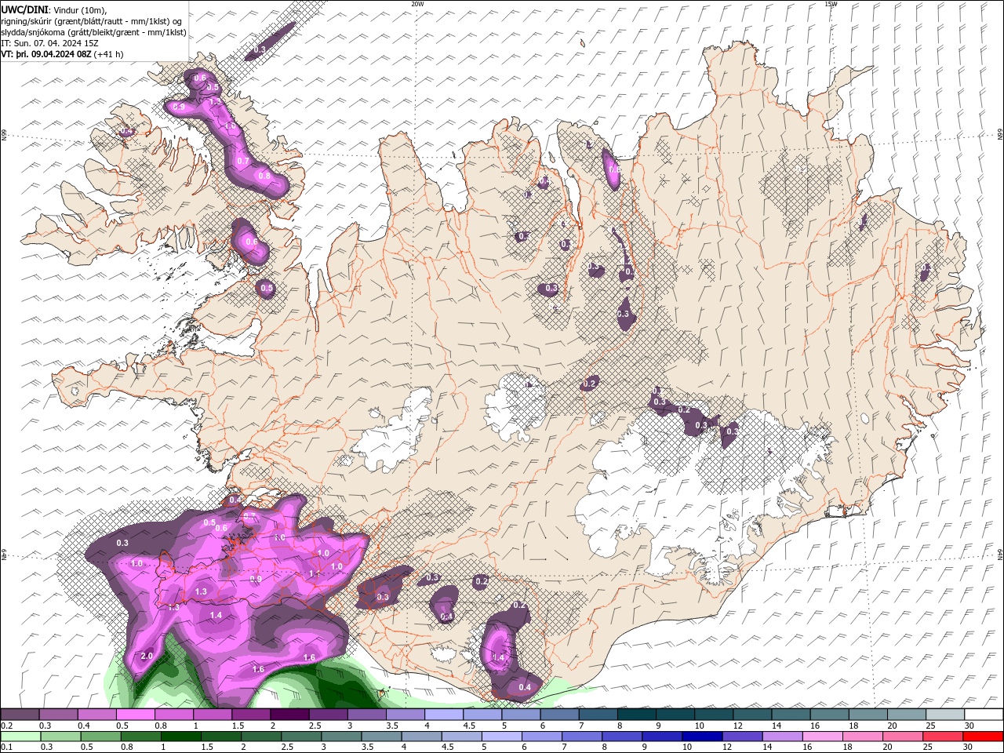Pick the dark green 1.5 rain swatch
The width and height of the screenshot is (1004, 753).
point(221,737)
